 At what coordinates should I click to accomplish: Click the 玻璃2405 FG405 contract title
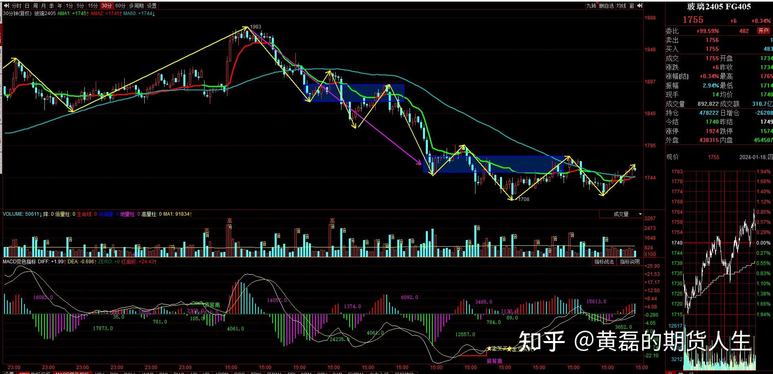(719, 7)
